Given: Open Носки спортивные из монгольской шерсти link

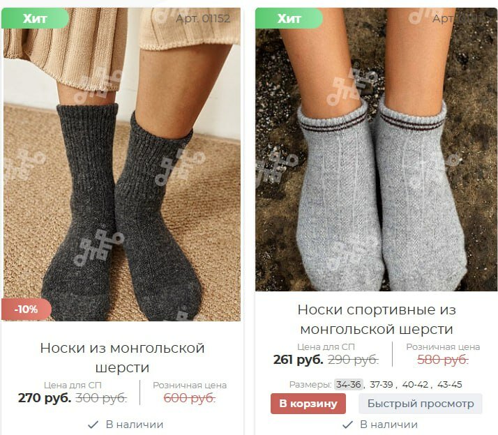Looking at the screenshot, I should click(377, 319).
